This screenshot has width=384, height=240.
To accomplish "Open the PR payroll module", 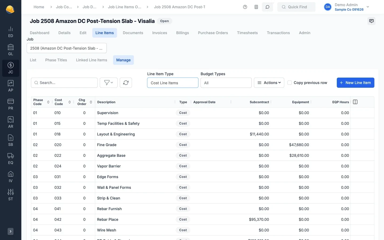I will pyautogui.click(x=10, y=105).
